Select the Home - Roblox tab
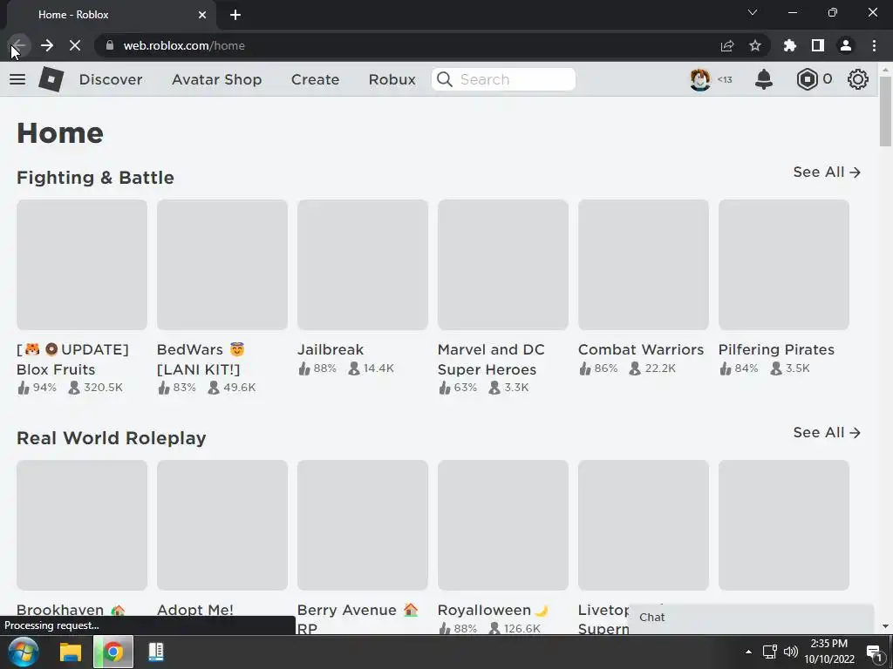893x669 pixels. pyautogui.click(x=112, y=15)
